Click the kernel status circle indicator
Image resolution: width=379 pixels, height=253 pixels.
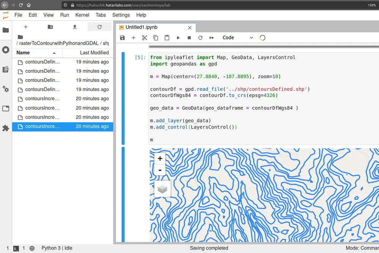click(263, 38)
